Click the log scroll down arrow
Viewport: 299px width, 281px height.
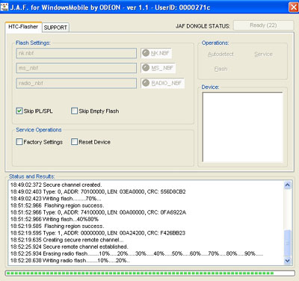coord(287,261)
